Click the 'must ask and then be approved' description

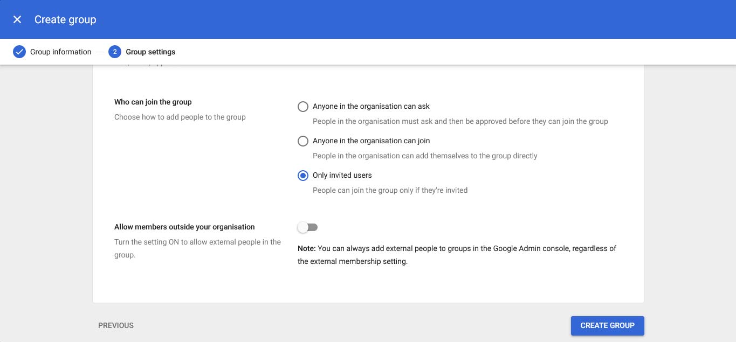[x=460, y=121]
